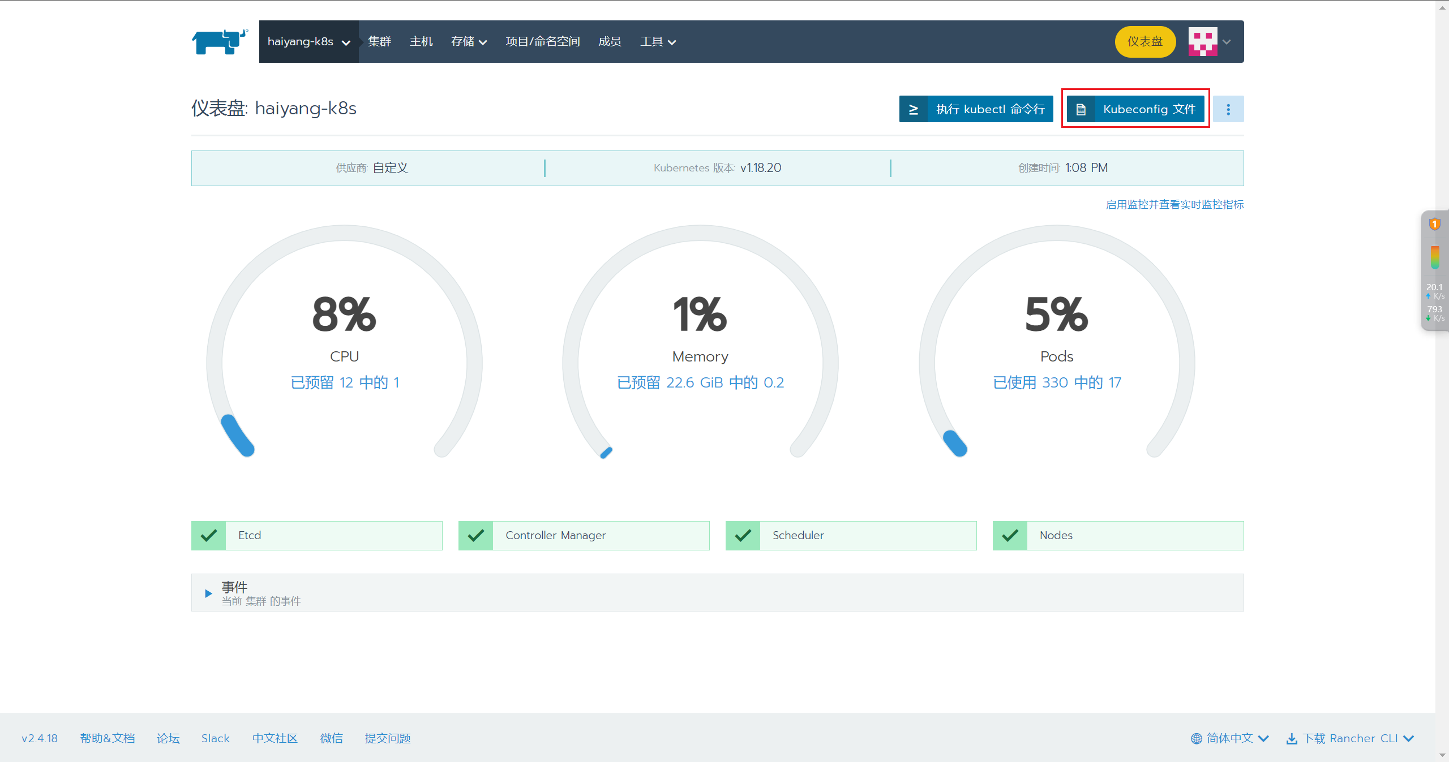Click the Controller Manager checkmark icon
1449x762 pixels.
click(x=476, y=535)
